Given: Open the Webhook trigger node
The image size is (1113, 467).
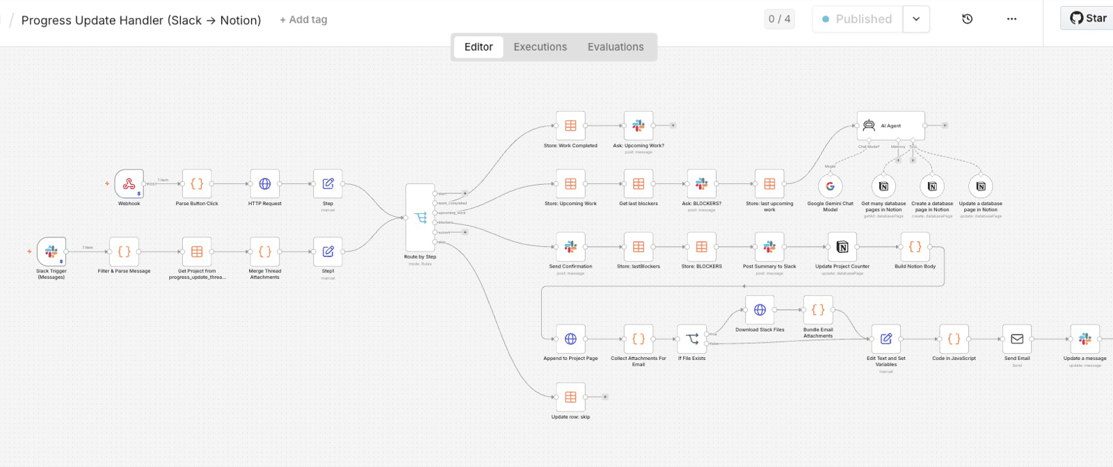Looking at the screenshot, I should click(x=129, y=184).
